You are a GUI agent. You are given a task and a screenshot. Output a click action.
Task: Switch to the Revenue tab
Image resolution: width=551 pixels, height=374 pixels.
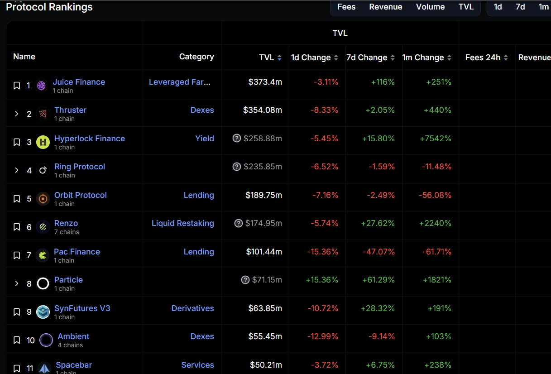pos(386,7)
